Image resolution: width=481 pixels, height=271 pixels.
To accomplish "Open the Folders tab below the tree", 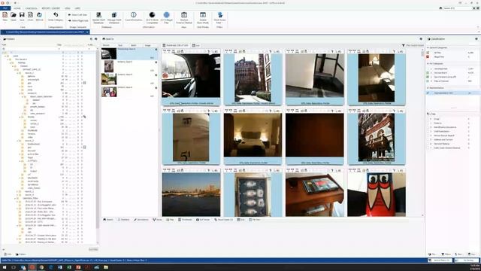I will 21,254.
